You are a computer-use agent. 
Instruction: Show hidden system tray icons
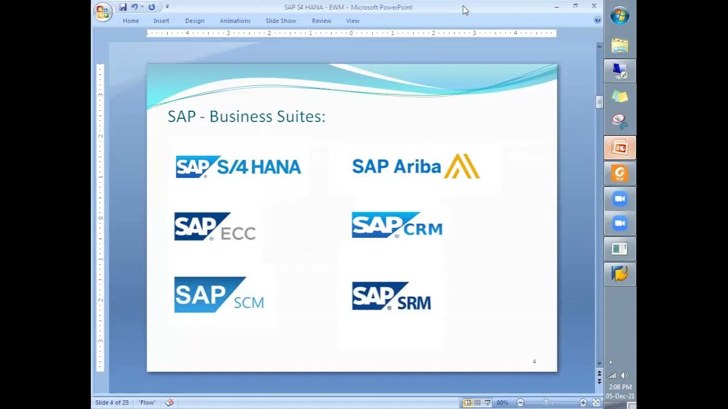click(611, 362)
